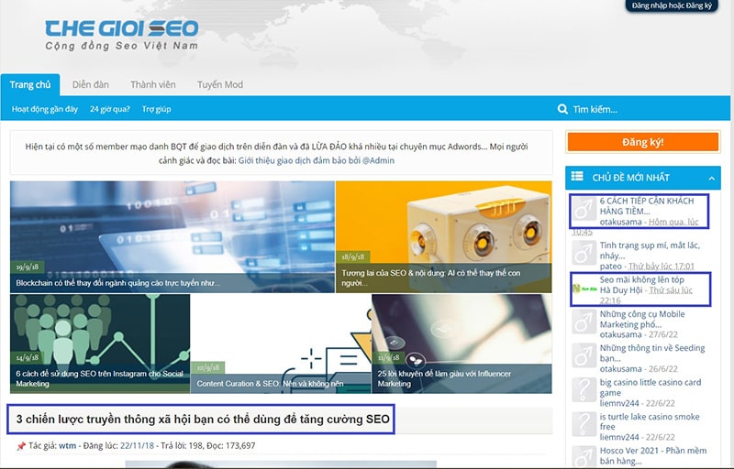Click username Hà Duy Hội
This screenshot has height=469, width=734.
(621, 290)
